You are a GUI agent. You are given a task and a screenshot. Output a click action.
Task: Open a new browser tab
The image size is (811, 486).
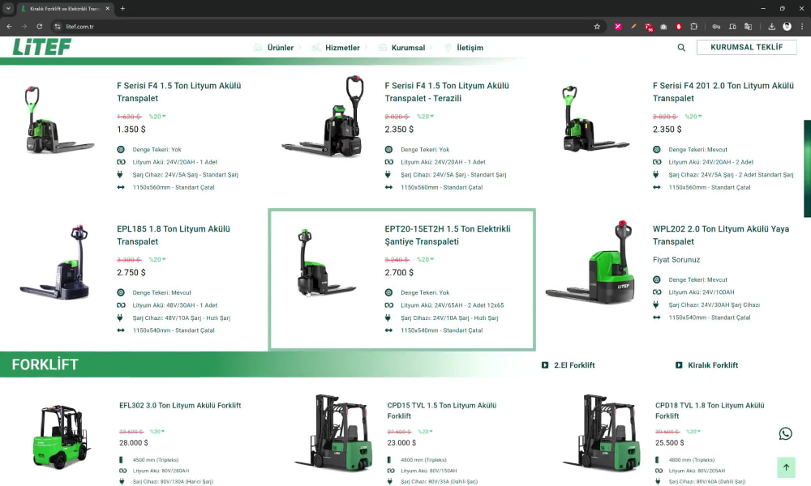(x=122, y=8)
